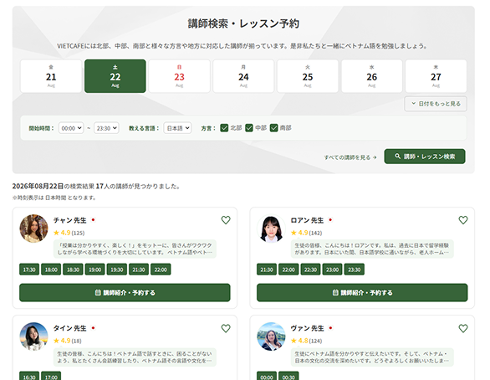The width and height of the screenshot is (490, 380).
Task: Open チャン先生's profile photo
Action: (33, 229)
